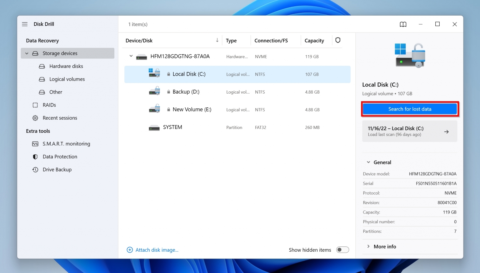Select the Storage devices category
The height and width of the screenshot is (273, 480).
coord(60,53)
